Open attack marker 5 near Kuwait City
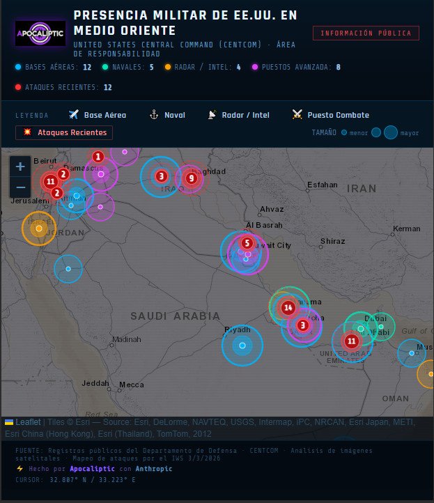The width and height of the screenshot is (434, 503). [x=247, y=243]
